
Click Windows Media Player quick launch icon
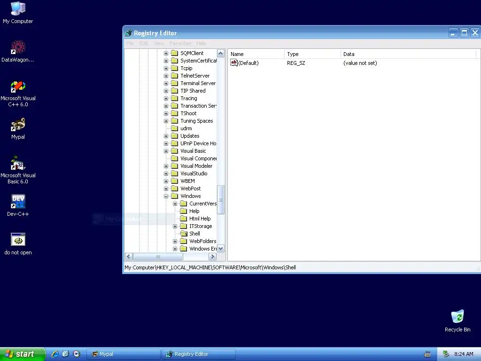click(77, 354)
